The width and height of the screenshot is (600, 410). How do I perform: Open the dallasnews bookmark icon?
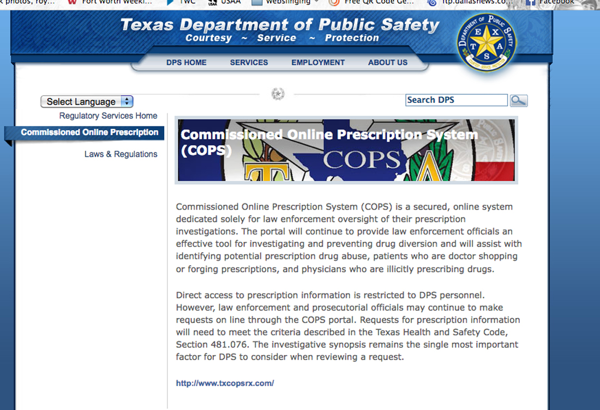(432, 2)
